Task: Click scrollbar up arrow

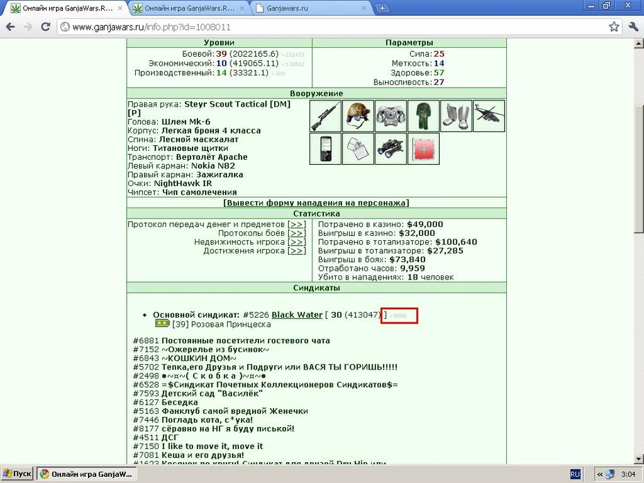Action: click(638, 43)
